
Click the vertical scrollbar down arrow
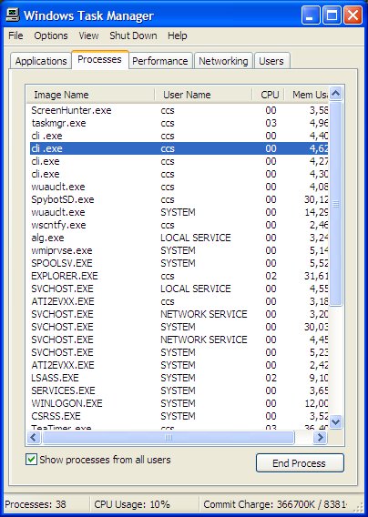tap(335, 421)
